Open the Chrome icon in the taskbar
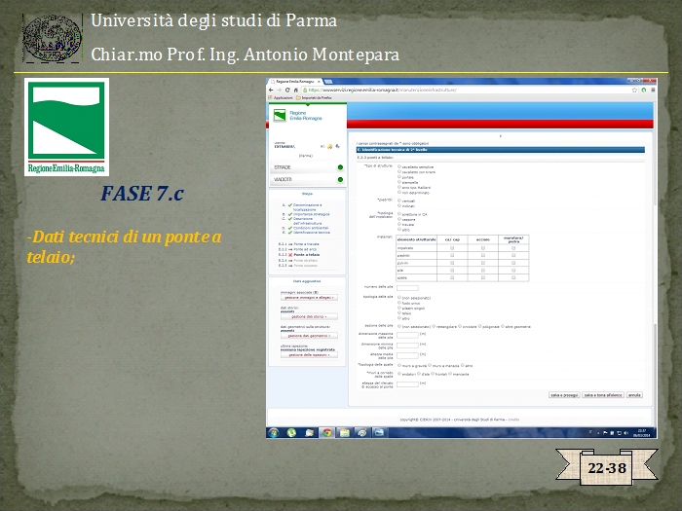682x511 pixels. click(327, 432)
